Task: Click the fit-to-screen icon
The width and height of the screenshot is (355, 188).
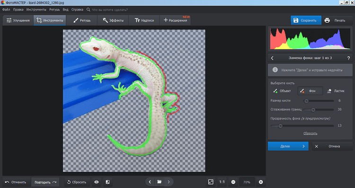Action: [211, 182]
